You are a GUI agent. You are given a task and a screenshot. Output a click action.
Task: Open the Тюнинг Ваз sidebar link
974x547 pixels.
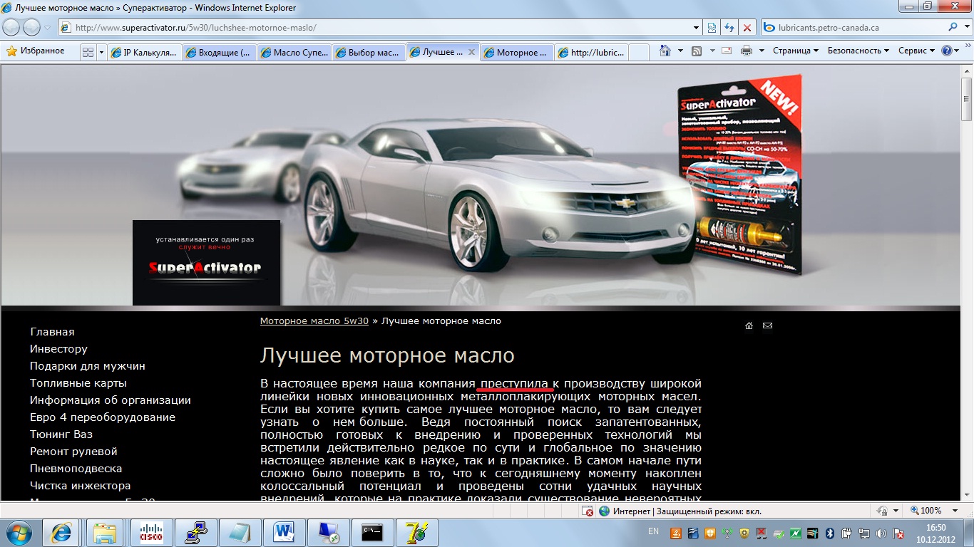coord(61,434)
